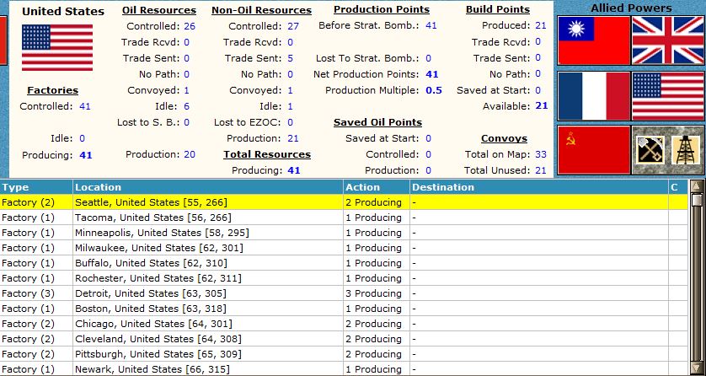The image size is (706, 376).
Task: Click the oil derrick resources icon
Action: pyautogui.click(x=685, y=150)
